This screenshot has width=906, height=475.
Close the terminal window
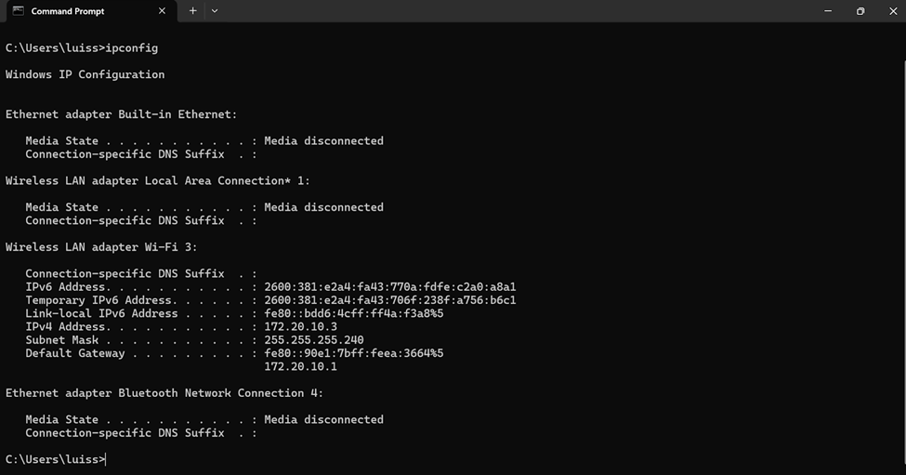click(893, 11)
